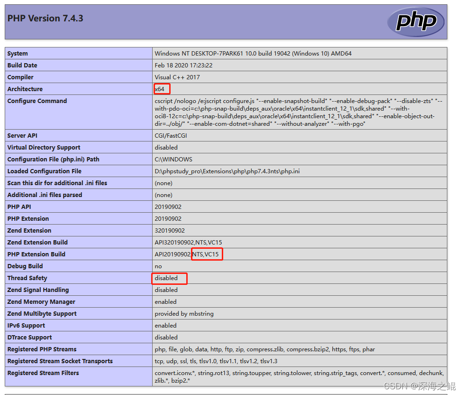Click the 'Server API' label
The width and height of the screenshot is (463, 395).
click(22, 135)
